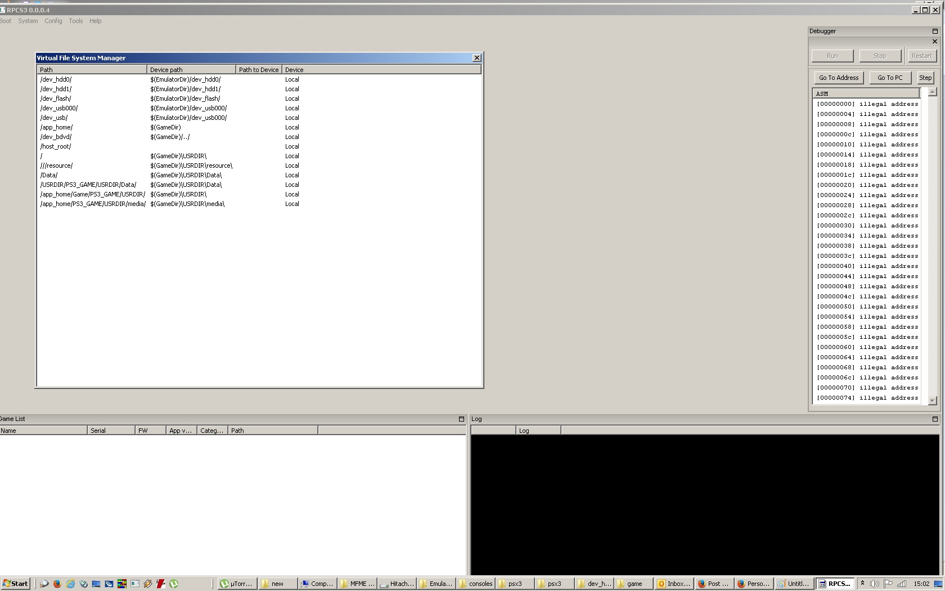Sort Game List by Serial column

[111, 431]
